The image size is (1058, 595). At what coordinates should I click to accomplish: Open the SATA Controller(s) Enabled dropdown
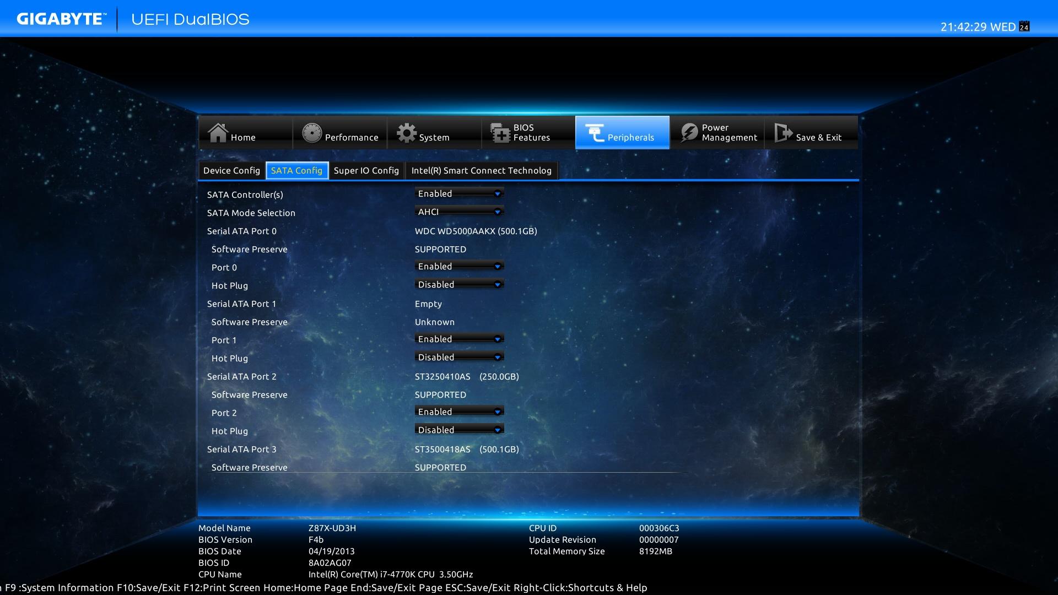click(x=459, y=194)
